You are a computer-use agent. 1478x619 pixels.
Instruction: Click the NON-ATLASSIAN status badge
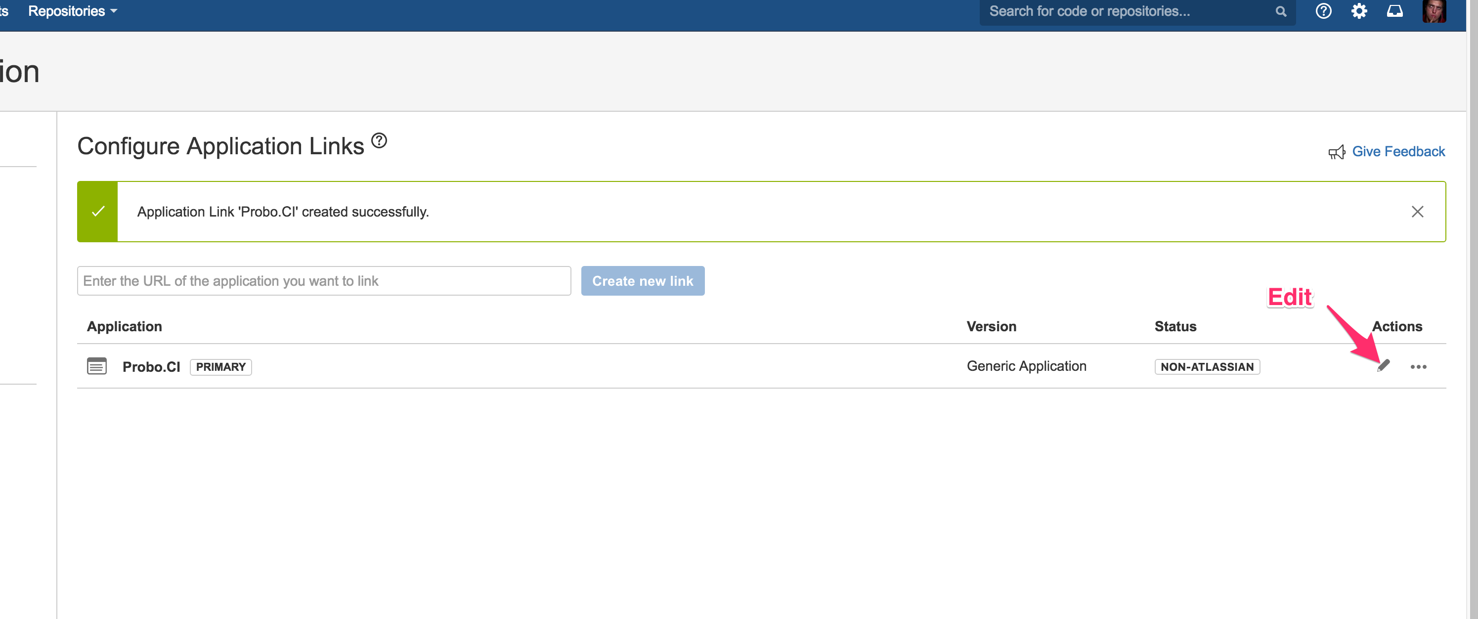1207,367
